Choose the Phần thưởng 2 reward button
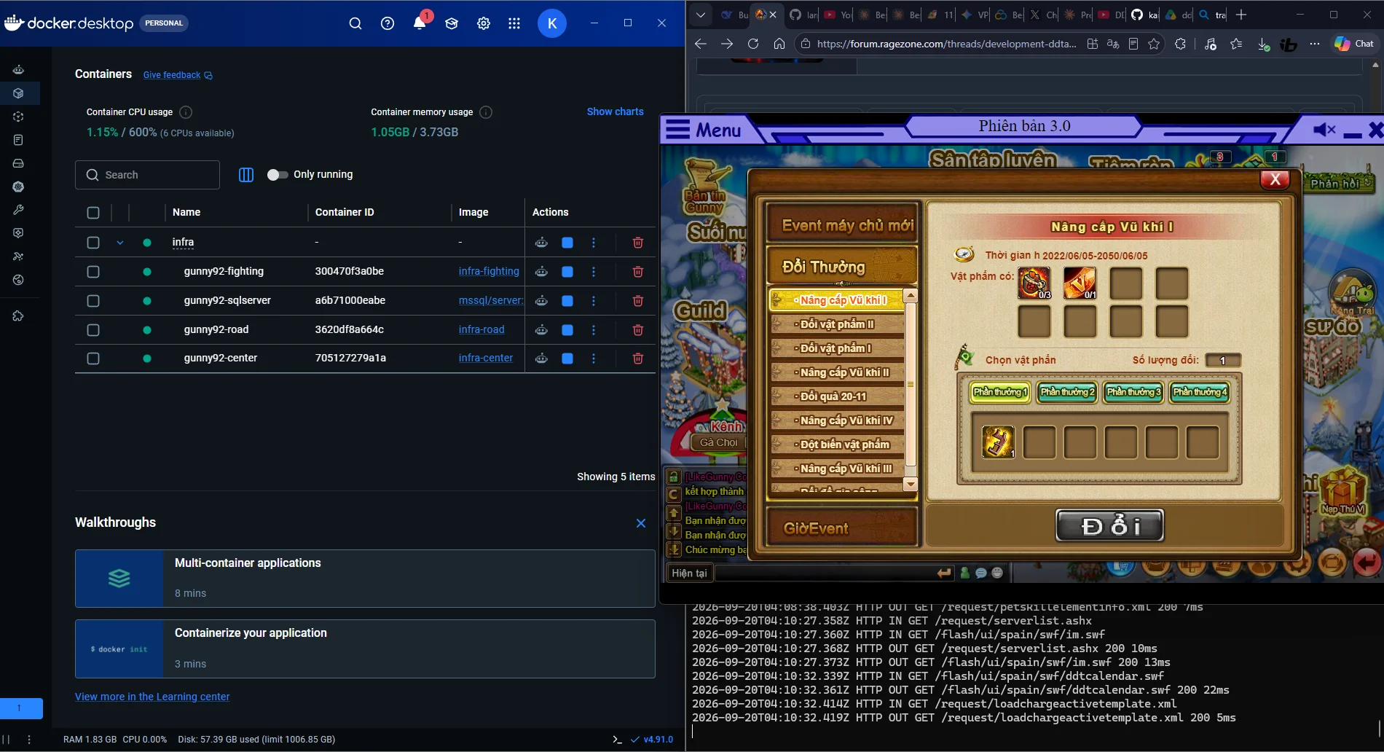The height and width of the screenshot is (752, 1384). 1067,392
